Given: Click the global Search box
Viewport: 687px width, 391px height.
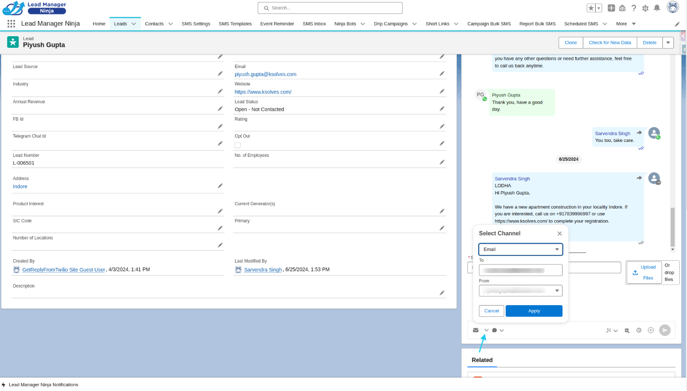Looking at the screenshot, I should (x=330, y=8).
